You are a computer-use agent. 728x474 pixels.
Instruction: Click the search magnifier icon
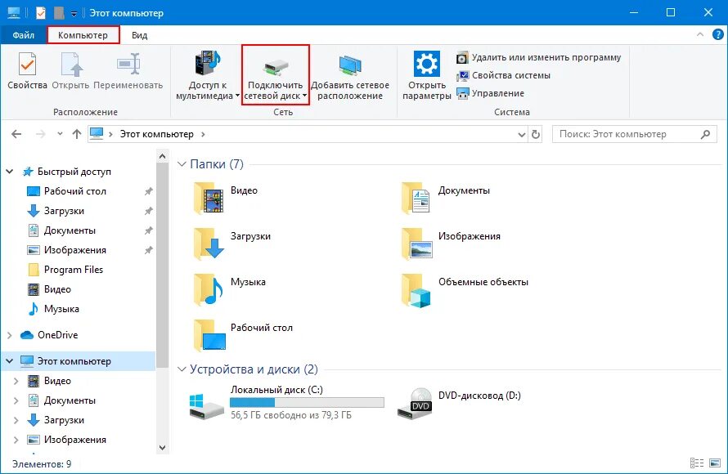click(x=705, y=135)
